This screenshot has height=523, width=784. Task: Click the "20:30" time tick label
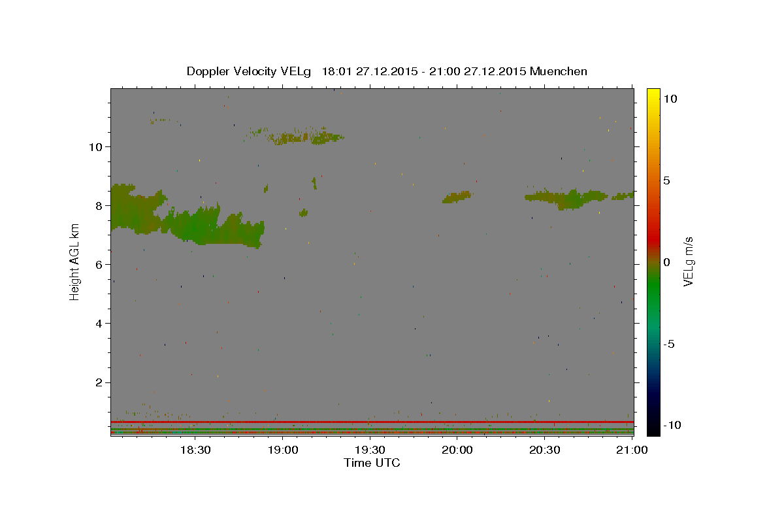pos(545,450)
